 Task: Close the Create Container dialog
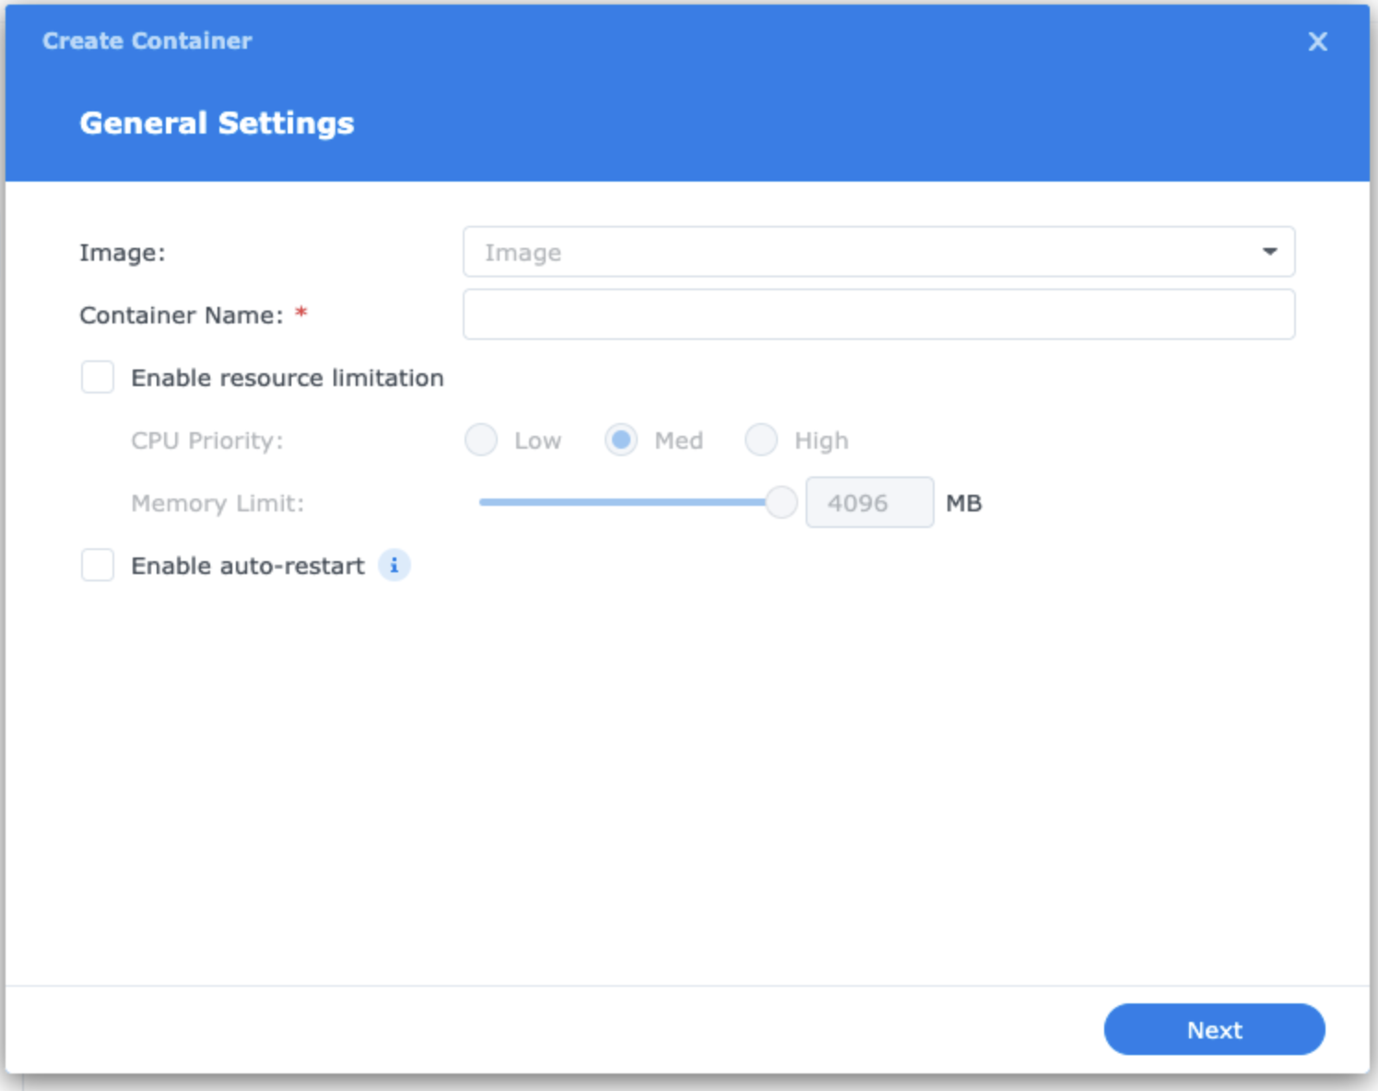click(1317, 41)
